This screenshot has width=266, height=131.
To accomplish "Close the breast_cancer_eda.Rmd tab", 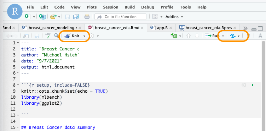I will (142, 28).
